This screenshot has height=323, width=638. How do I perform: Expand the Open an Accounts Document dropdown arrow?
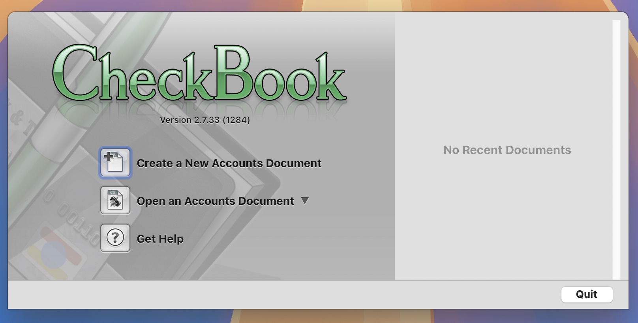304,201
